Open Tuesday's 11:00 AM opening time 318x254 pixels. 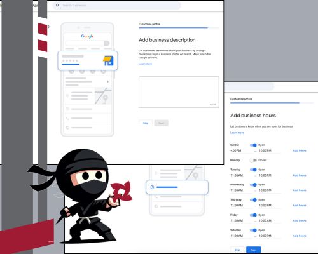point(241,175)
